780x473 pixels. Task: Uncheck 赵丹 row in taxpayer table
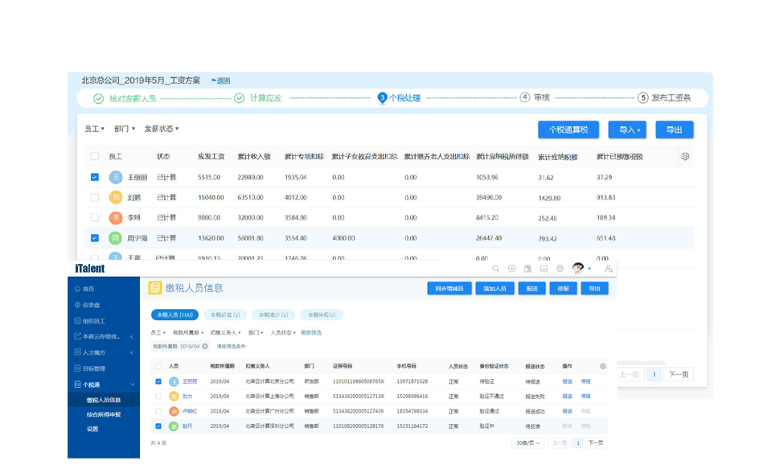[x=158, y=426]
